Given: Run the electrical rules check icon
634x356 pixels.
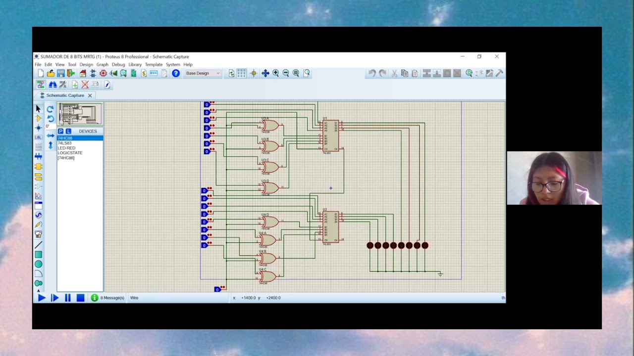Looking at the screenshot, I should click(107, 85).
